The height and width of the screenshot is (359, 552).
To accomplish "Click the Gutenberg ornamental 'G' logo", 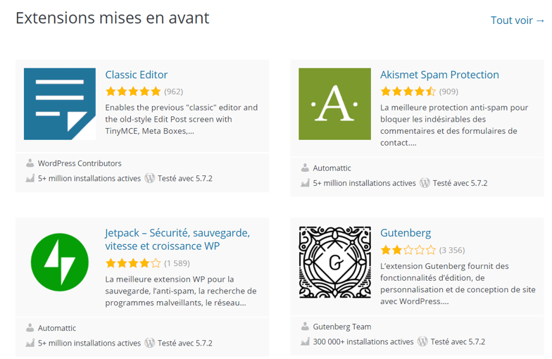I will tap(335, 262).
